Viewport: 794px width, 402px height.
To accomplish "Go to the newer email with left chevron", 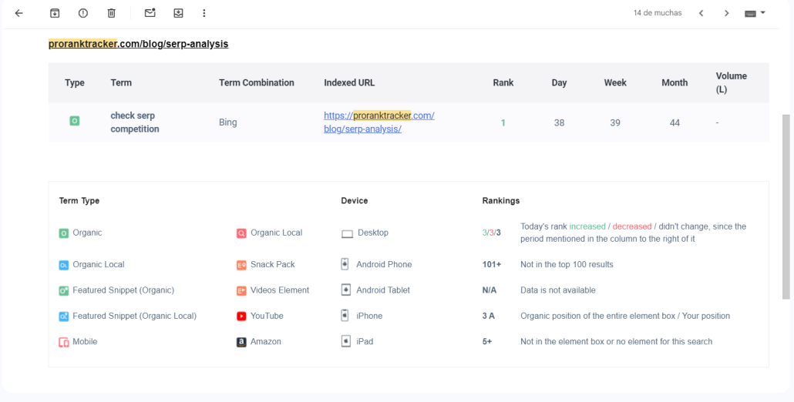I will 701,13.
